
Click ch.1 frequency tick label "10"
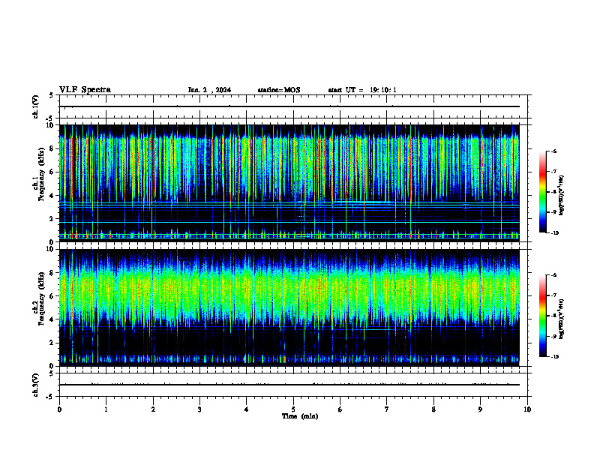click(x=50, y=125)
